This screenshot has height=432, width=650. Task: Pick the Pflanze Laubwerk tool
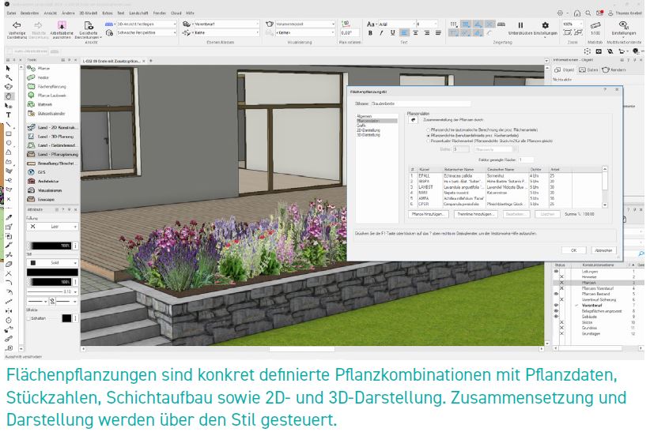pyautogui.click(x=47, y=96)
